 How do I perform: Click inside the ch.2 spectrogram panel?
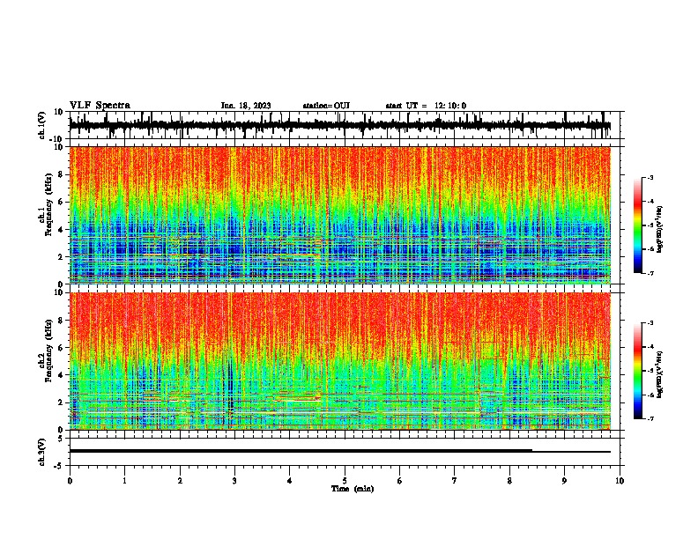[340, 361]
